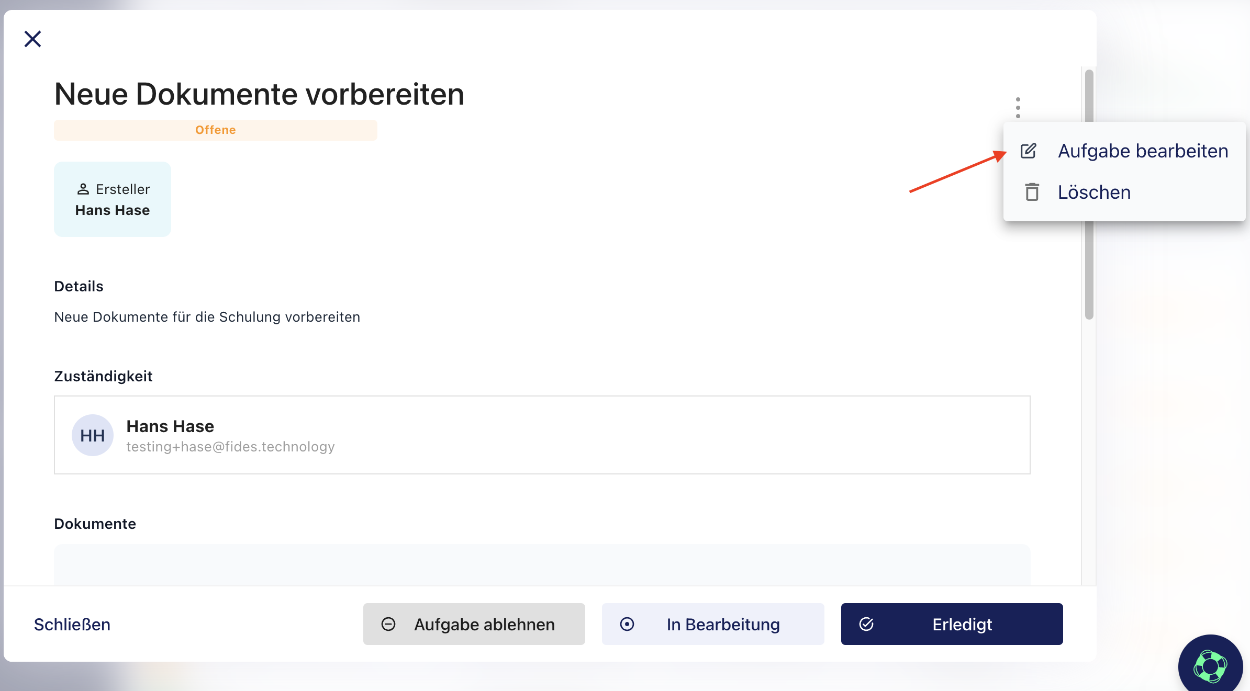1250x691 pixels.
Task: Open the lifebuoy help widget
Action: (1210, 666)
